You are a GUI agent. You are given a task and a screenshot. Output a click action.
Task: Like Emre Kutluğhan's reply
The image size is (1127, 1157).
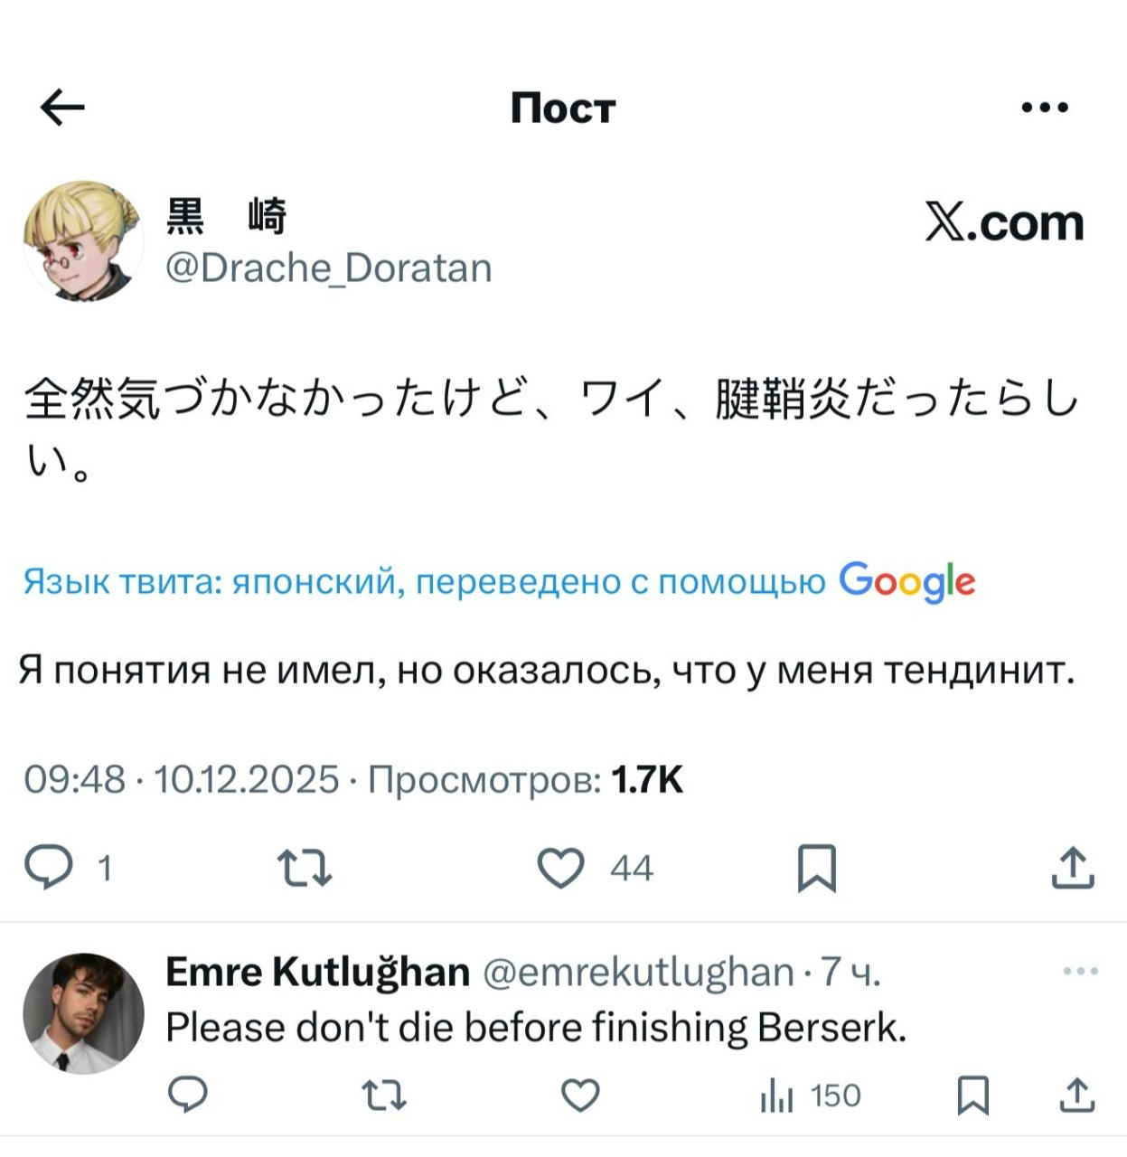(x=580, y=1096)
